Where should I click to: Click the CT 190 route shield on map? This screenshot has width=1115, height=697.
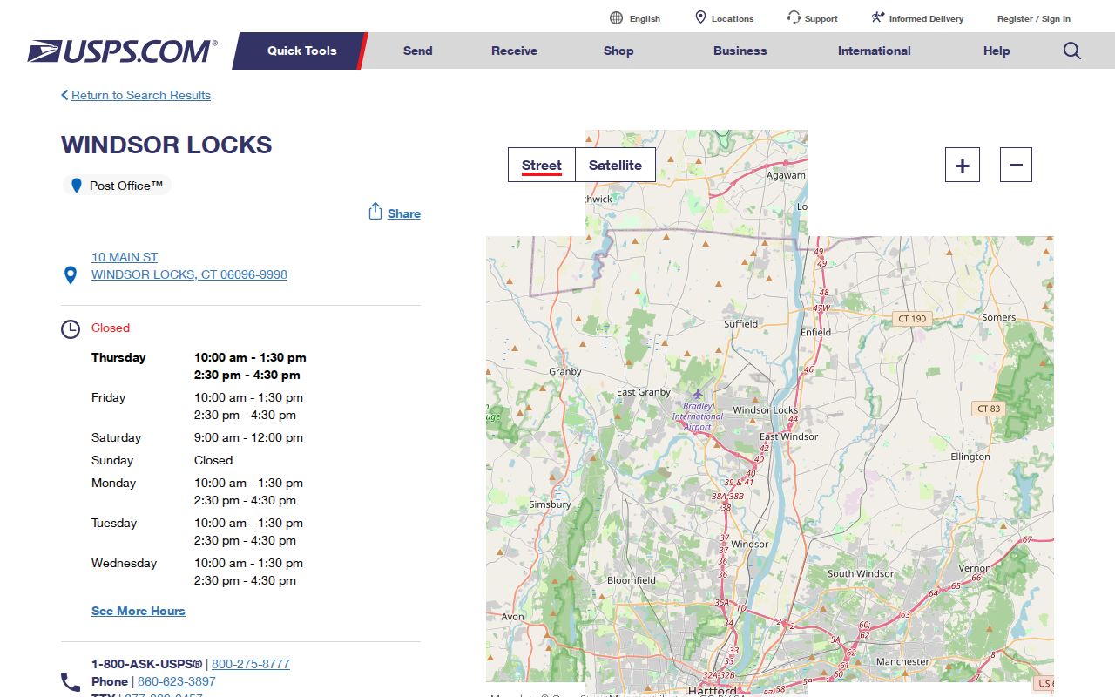(x=912, y=319)
